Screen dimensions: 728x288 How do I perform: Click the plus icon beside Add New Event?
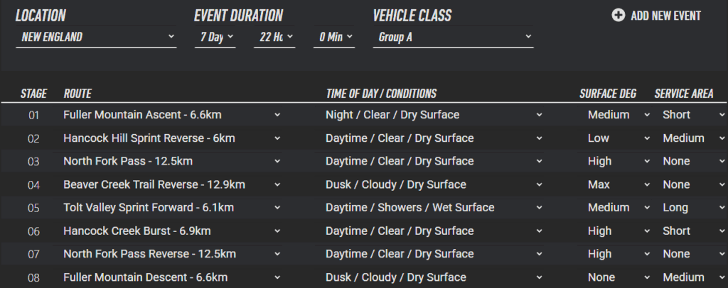coord(619,16)
